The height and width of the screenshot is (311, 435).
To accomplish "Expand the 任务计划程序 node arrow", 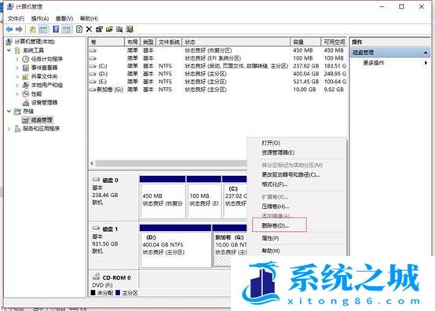I will 17,59.
